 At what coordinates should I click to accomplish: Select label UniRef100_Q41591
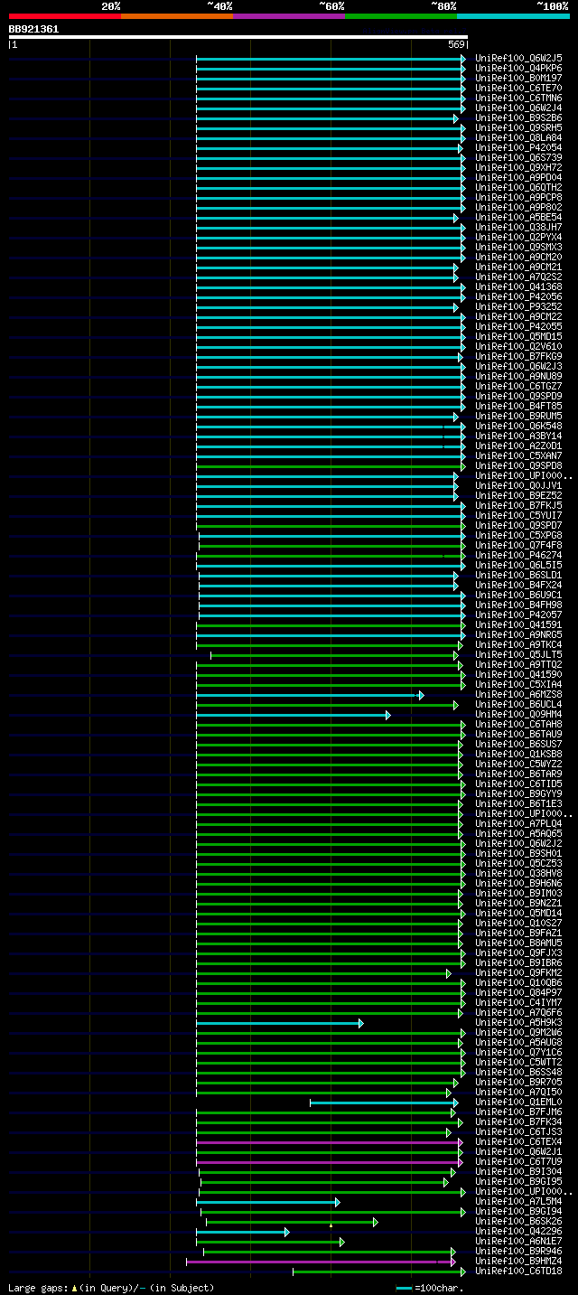[518, 624]
